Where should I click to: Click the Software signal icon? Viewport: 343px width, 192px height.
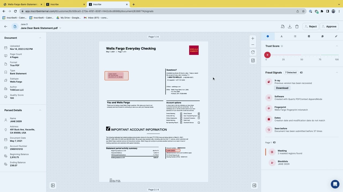(269, 98)
